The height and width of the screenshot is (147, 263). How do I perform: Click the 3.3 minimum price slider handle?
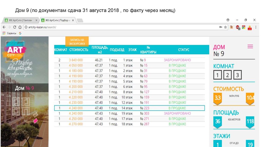(218, 98)
